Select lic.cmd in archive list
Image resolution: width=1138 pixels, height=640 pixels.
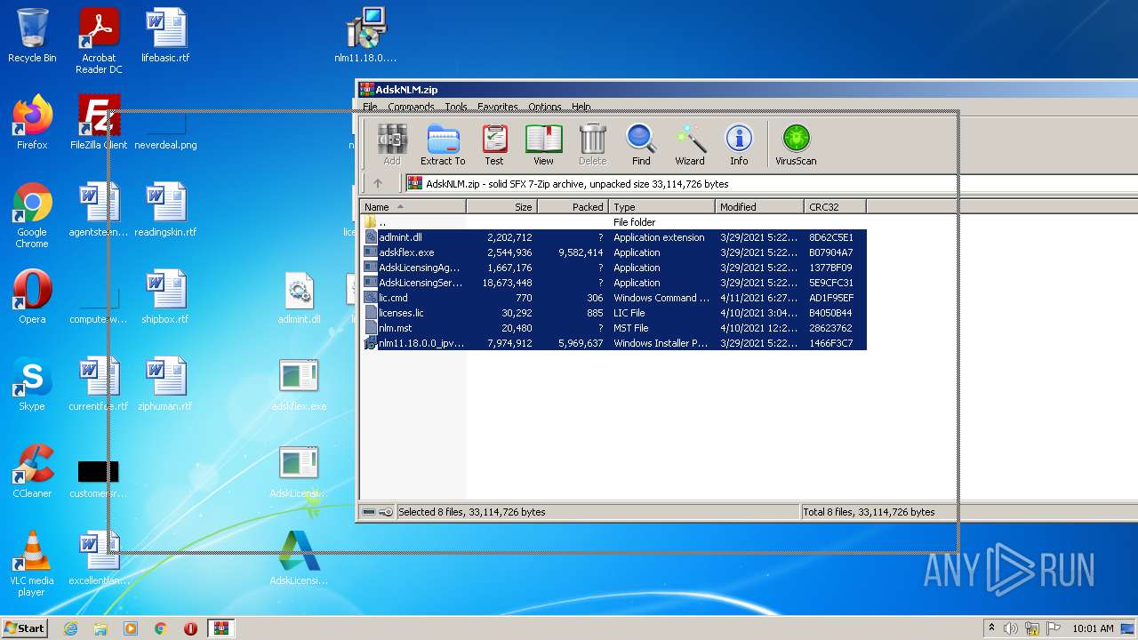point(613,298)
